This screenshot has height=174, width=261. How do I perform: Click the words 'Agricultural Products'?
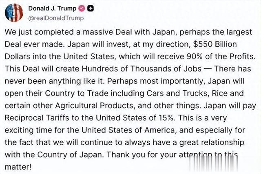(x=95, y=105)
